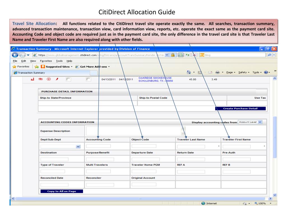Open the Dept/Sub-Dept dropdown

[x=61, y=147]
